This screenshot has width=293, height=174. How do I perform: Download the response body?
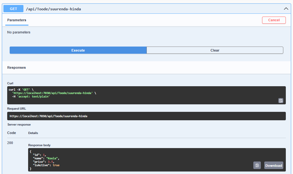[273, 166]
